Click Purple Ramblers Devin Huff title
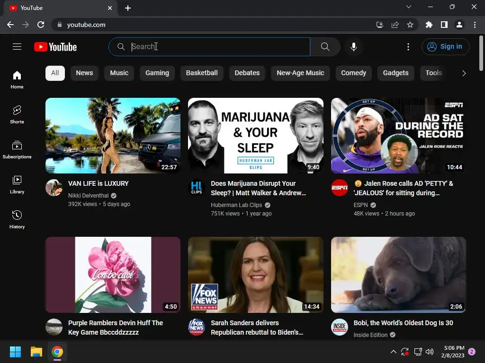The image size is (485, 363). pyautogui.click(x=116, y=328)
